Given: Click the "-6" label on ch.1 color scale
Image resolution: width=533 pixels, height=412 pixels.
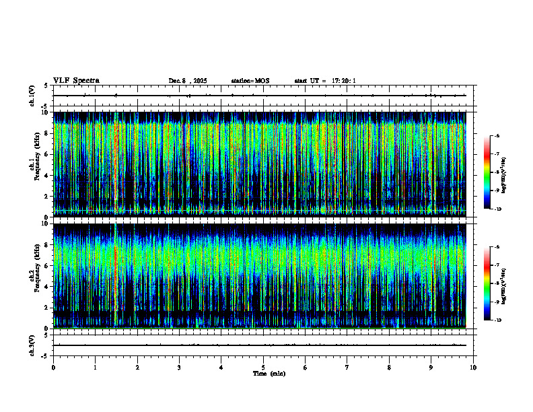Looking at the screenshot, I should coord(496,136).
